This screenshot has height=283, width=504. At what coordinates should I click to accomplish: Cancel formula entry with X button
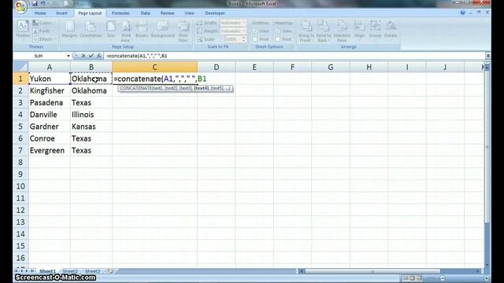83,56
